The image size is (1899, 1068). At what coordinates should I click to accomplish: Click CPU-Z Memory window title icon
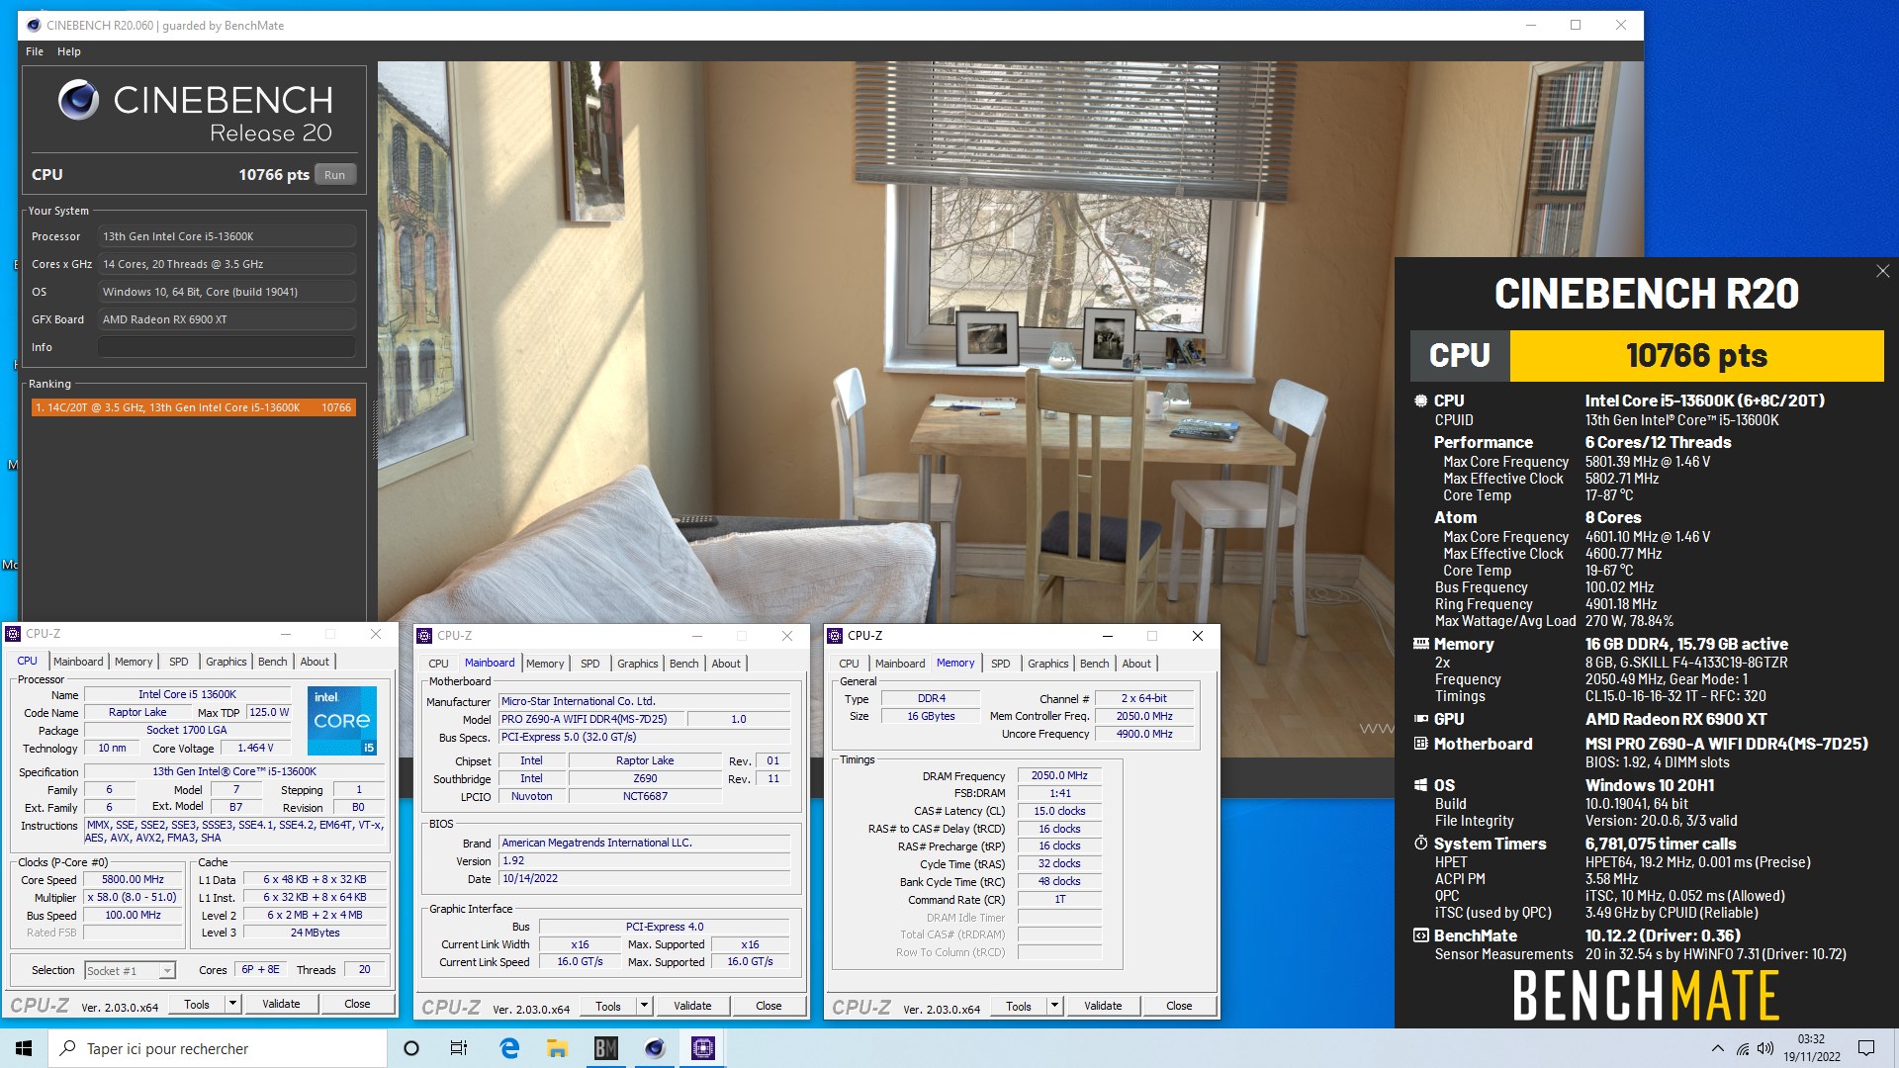[835, 636]
